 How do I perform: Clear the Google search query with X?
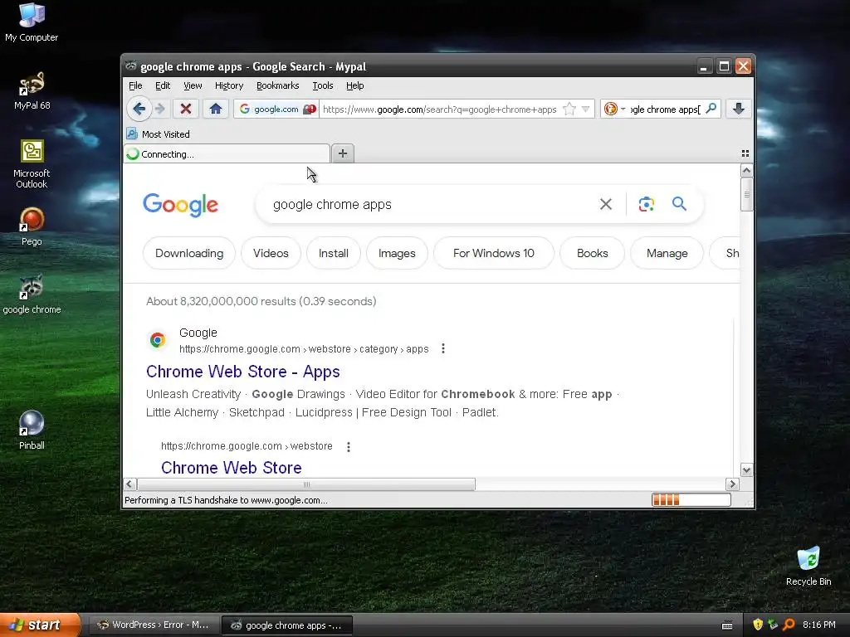click(605, 204)
